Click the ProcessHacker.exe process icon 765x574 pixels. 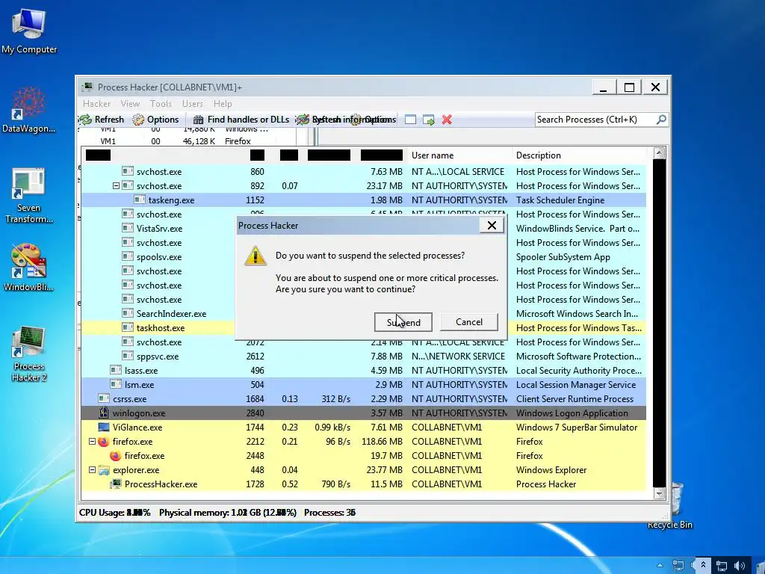point(116,484)
